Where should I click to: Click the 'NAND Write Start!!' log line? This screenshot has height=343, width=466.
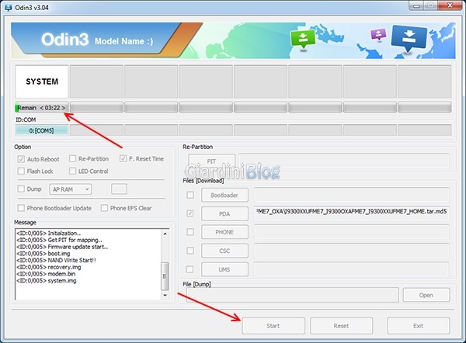click(56, 260)
